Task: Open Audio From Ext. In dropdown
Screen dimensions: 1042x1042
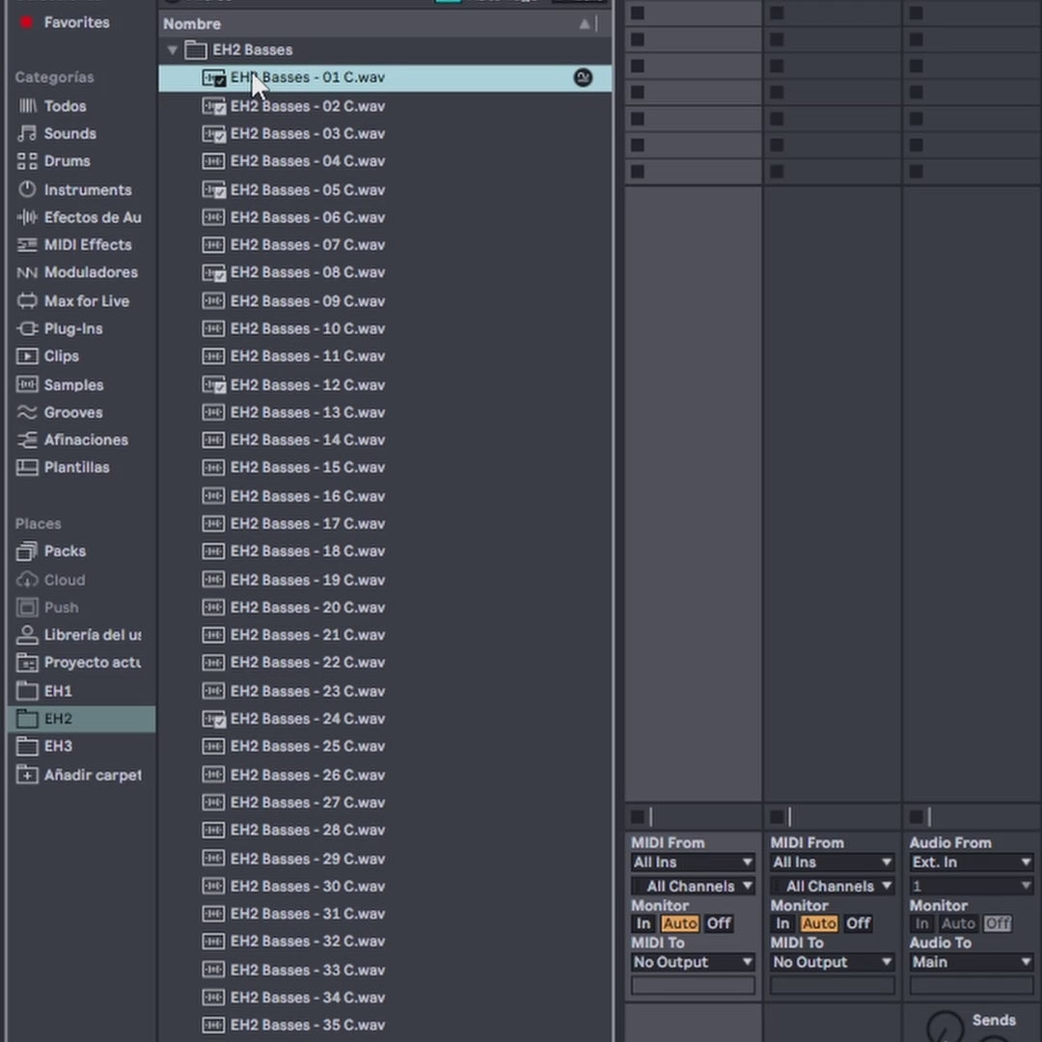Action: click(971, 863)
